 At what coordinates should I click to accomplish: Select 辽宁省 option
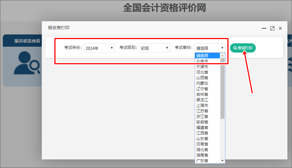tap(207, 89)
